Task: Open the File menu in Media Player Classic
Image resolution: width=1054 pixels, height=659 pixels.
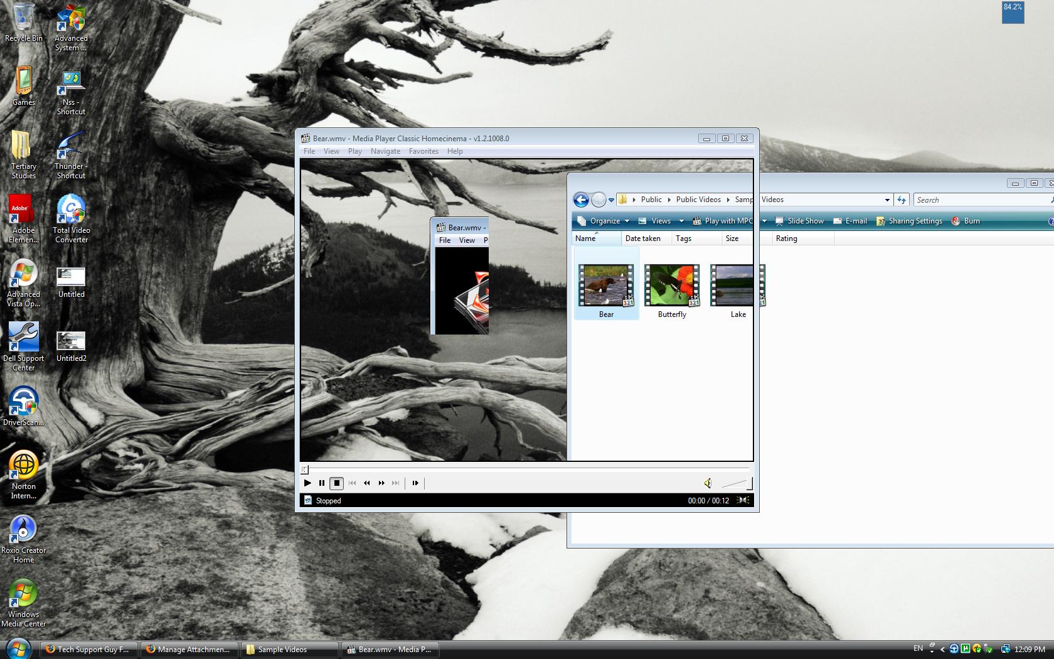Action: [309, 151]
